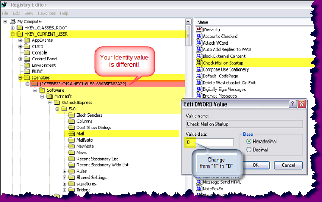Click the Check Mail on Startup DWORD icon

[199, 63]
